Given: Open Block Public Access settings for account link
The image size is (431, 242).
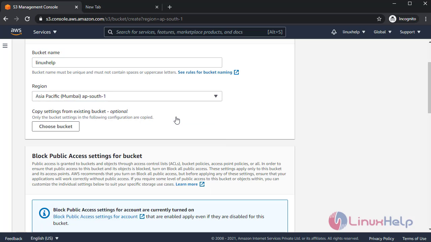Looking at the screenshot, I should pyautogui.click(x=95, y=216).
